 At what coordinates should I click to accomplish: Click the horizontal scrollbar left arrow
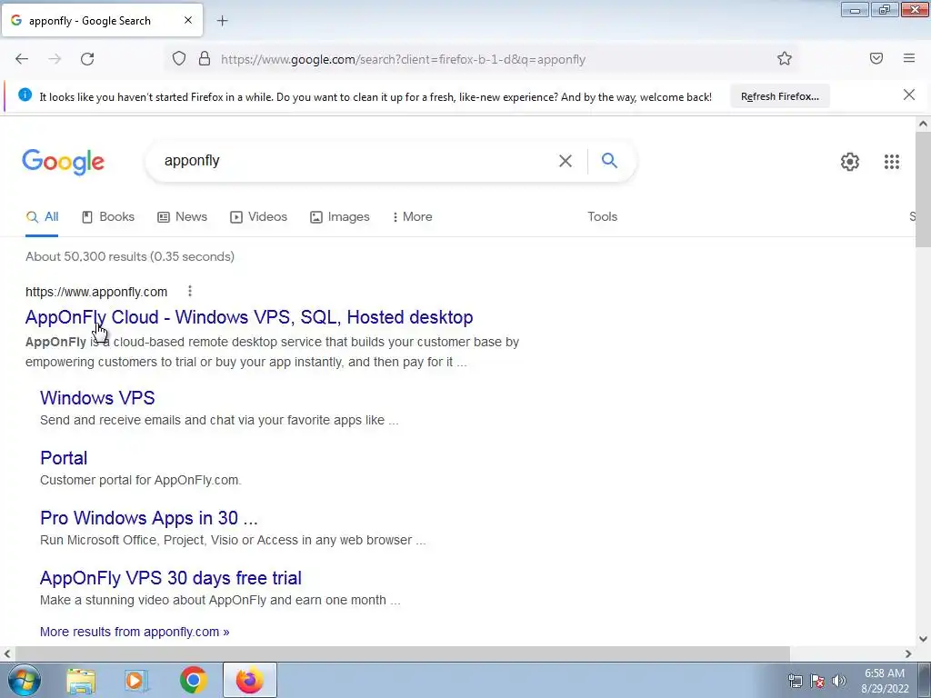7,653
